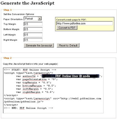This screenshot has width=117, height=119.
Task: Click the 'var rightMargin' code line
Action: point(35,92)
